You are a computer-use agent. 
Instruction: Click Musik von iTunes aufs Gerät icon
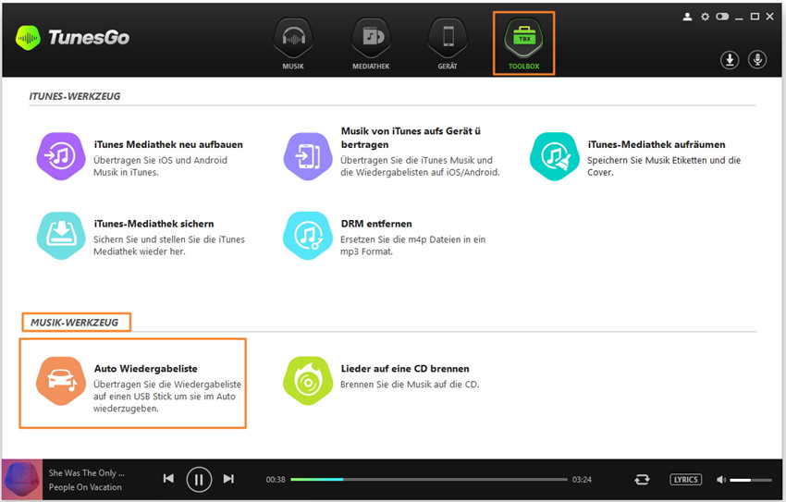308,156
